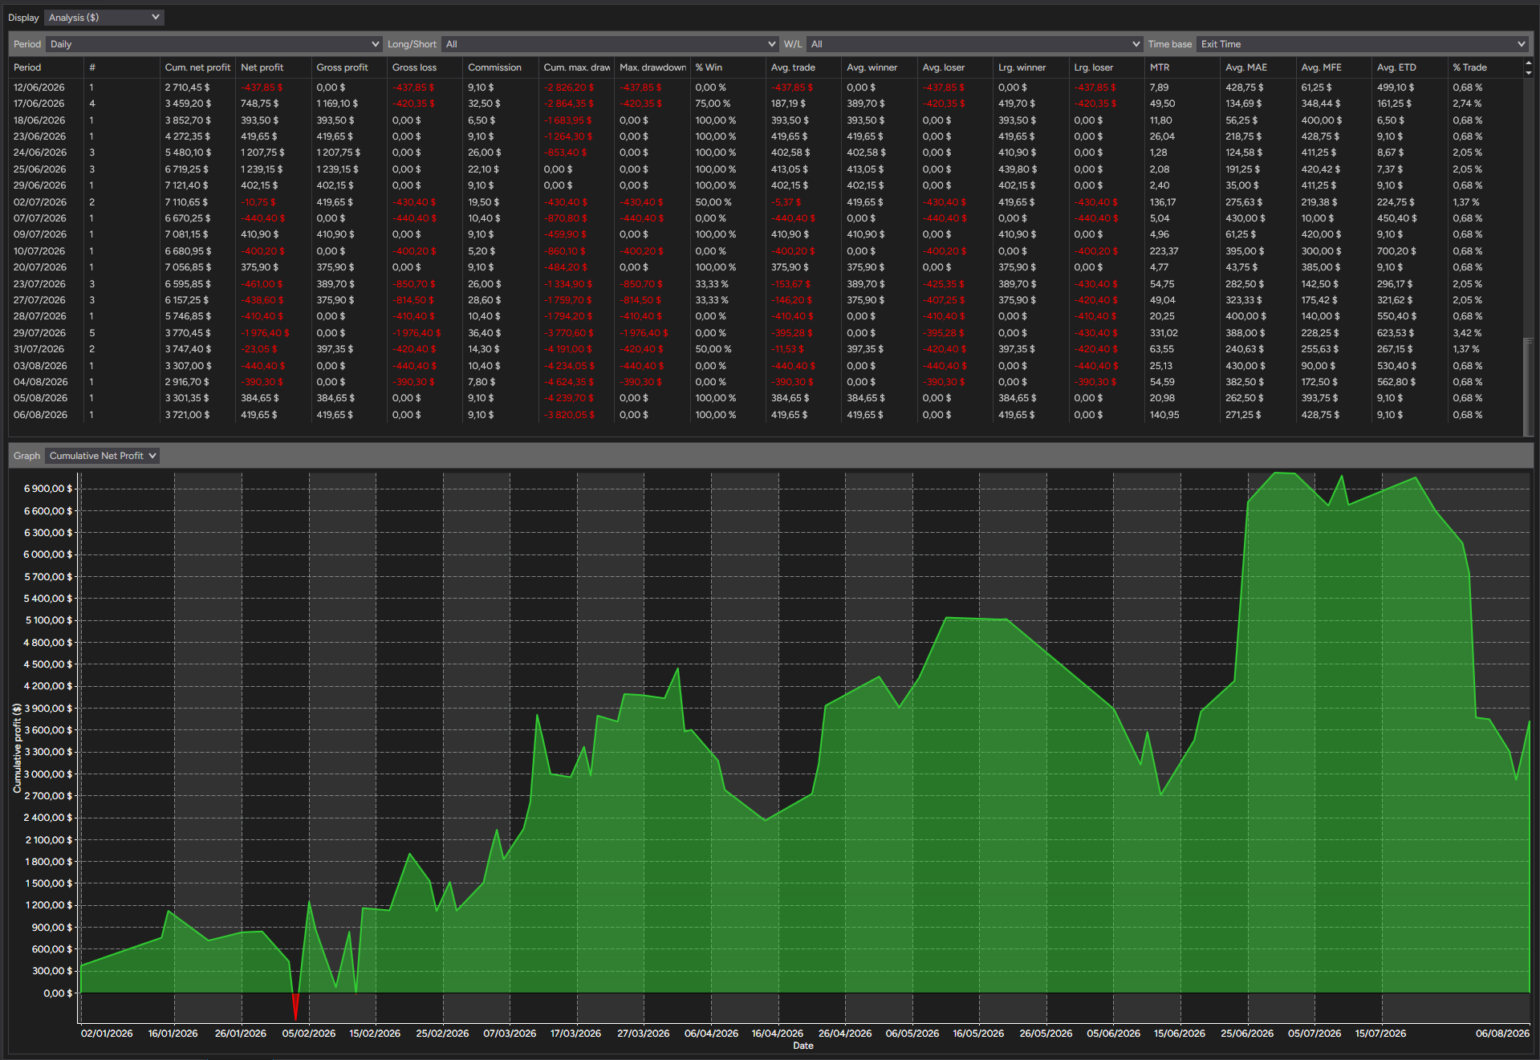
Task: Select the 17/06/2026 period row
Action: point(766,104)
